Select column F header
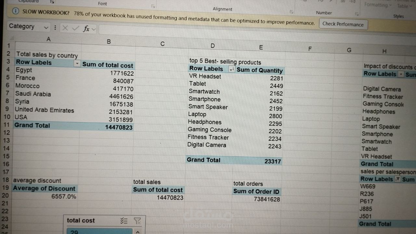The height and width of the screenshot is (234, 416). (310, 49)
